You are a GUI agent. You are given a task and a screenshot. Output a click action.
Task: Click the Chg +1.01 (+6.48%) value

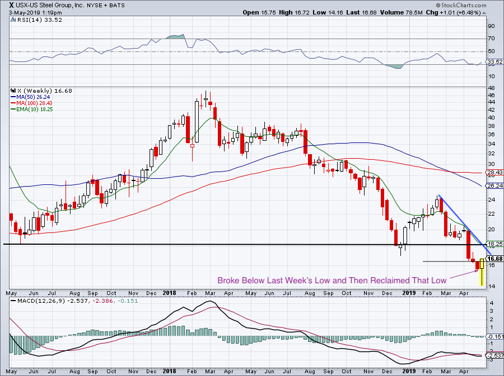pyautogui.click(x=453, y=12)
